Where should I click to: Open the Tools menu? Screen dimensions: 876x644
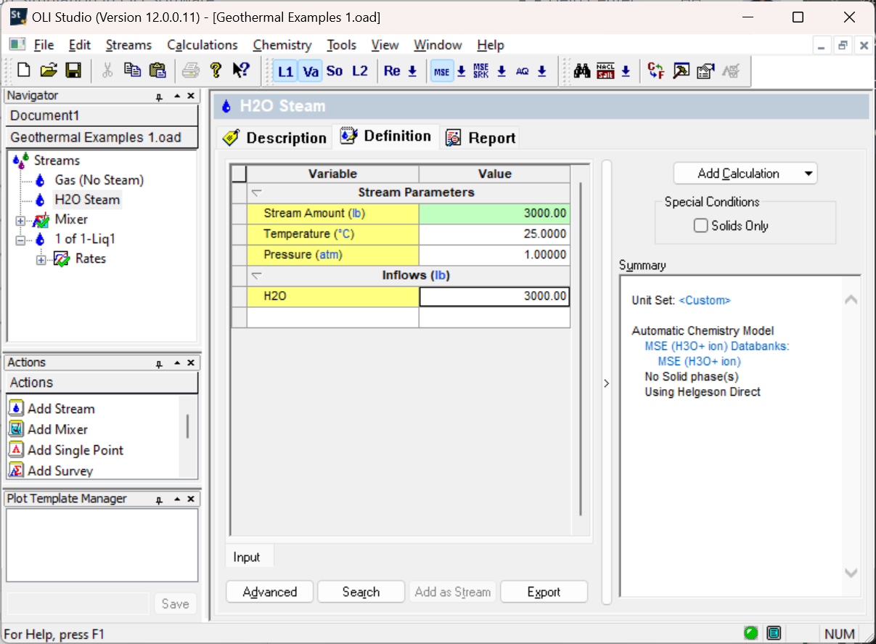(341, 45)
